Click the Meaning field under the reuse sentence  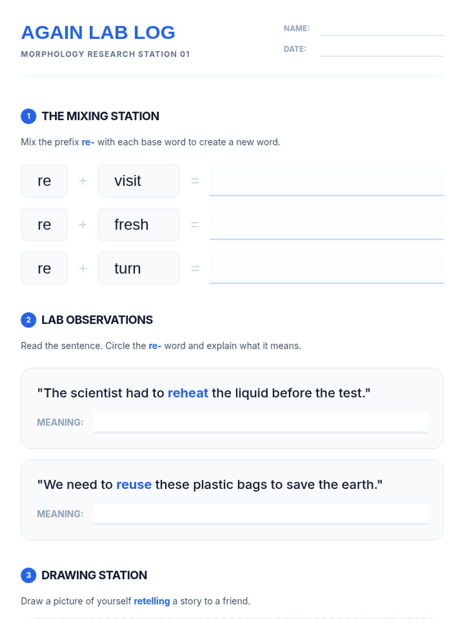pyautogui.click(x=260, y=514)
